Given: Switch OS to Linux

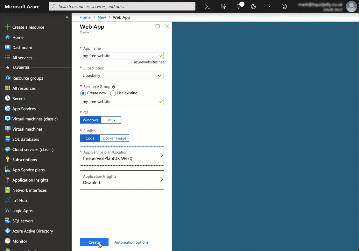Looking at the screenshot, I should [111, 120].
